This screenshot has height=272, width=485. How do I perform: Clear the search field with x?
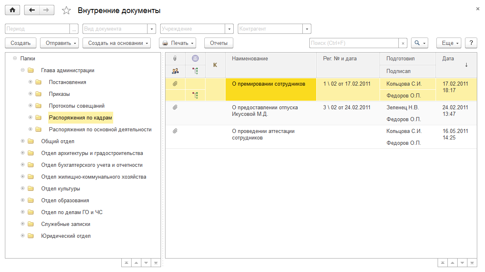pyautogui.click(x=403, y=43)
